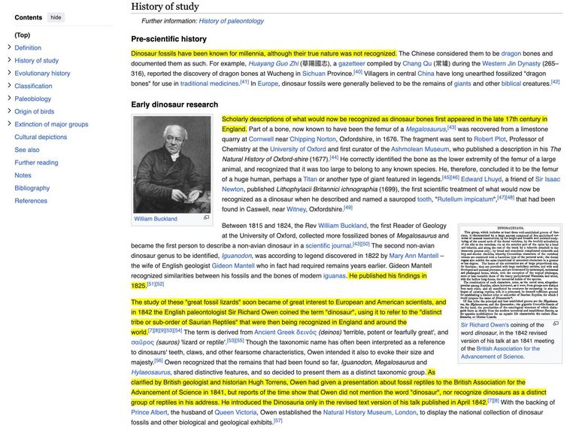Go to References section

31,201
